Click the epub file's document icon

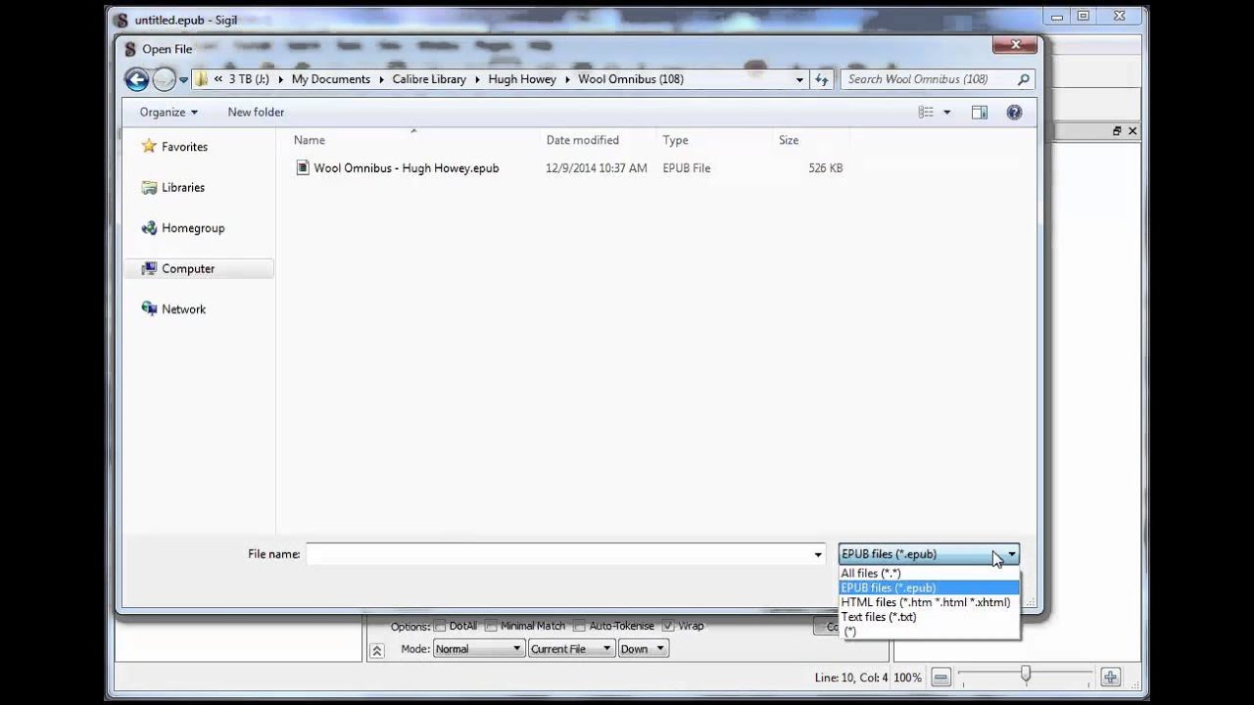(303, 167)
